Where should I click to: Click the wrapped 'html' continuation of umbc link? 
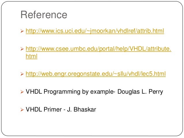(31, 56)
